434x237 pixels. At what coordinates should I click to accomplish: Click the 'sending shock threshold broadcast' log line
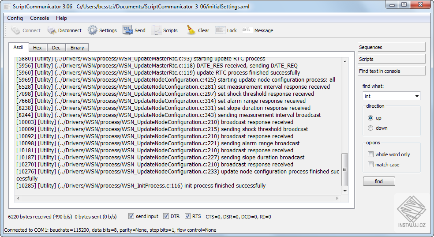click(x=162, y=129)
